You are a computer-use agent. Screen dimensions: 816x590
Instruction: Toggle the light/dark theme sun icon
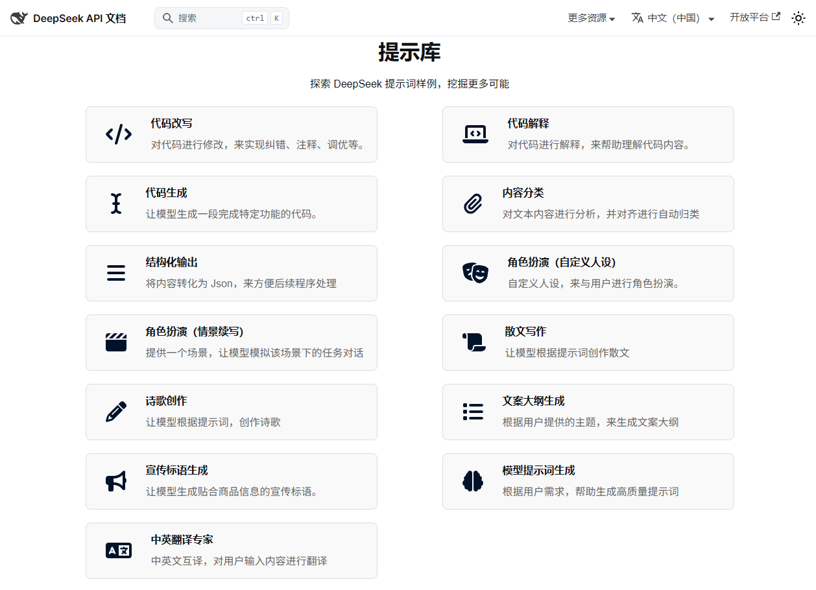[798, 18]
